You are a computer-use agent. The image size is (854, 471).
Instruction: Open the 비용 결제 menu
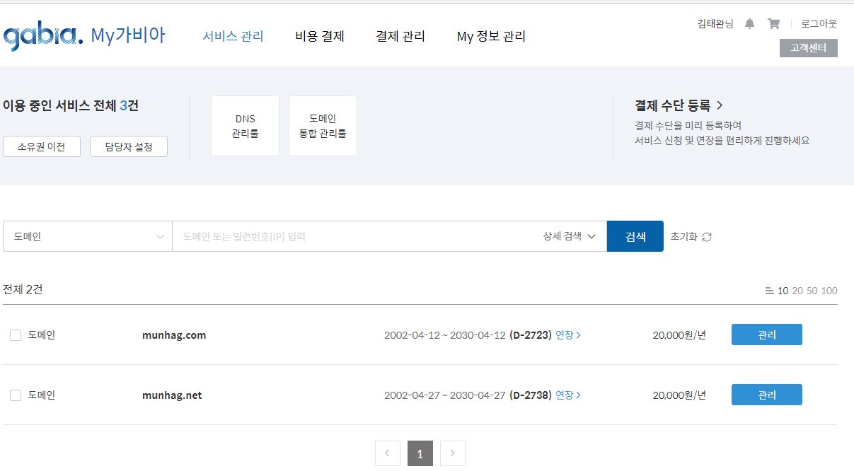320,36
